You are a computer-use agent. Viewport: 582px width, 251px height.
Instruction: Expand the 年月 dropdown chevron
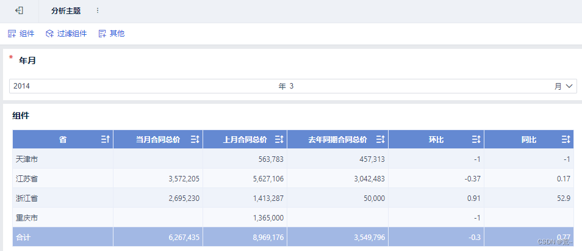click(569, 86)
